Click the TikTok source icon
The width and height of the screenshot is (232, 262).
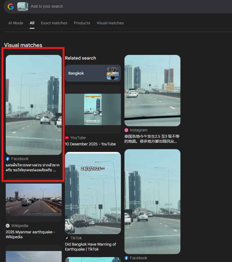(x=67, y=238)
